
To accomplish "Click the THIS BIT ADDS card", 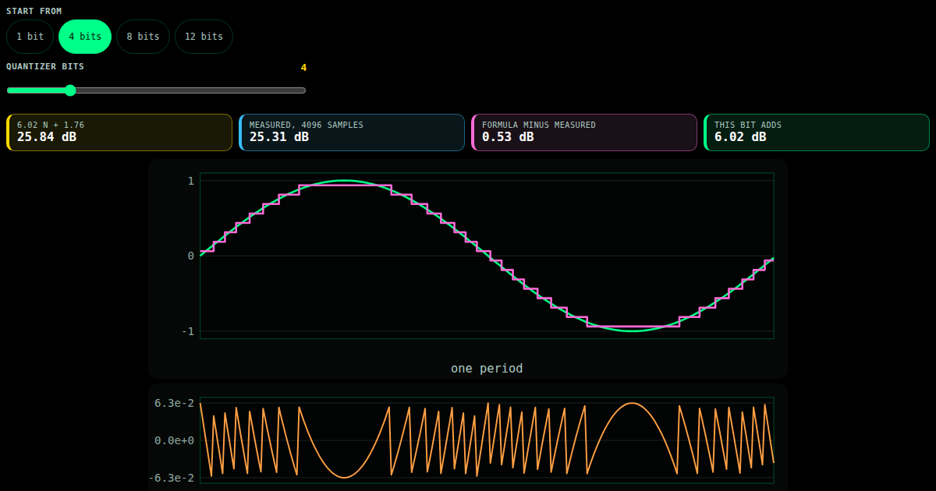I will click(x=817, y=132).
